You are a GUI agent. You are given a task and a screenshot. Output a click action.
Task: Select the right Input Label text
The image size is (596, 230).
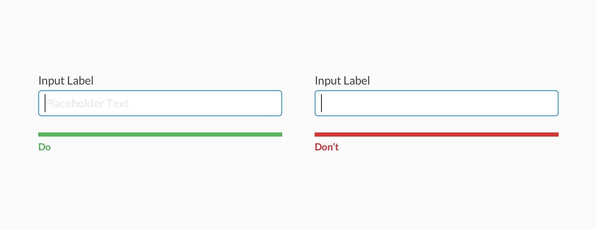[x=342, y=80]
